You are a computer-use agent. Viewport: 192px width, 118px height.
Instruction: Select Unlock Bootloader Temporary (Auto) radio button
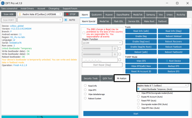tap(138, 89)
